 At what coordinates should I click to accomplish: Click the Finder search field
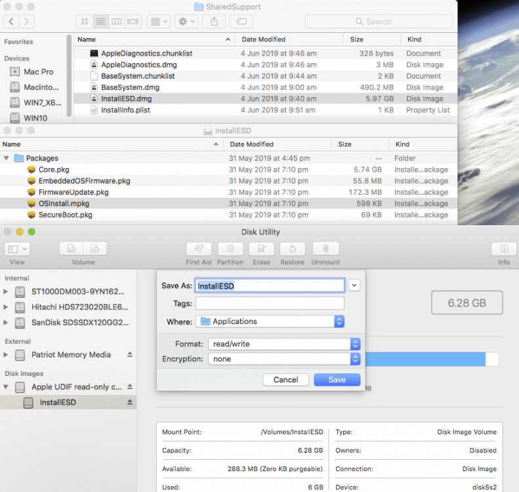tap(379, 22)
